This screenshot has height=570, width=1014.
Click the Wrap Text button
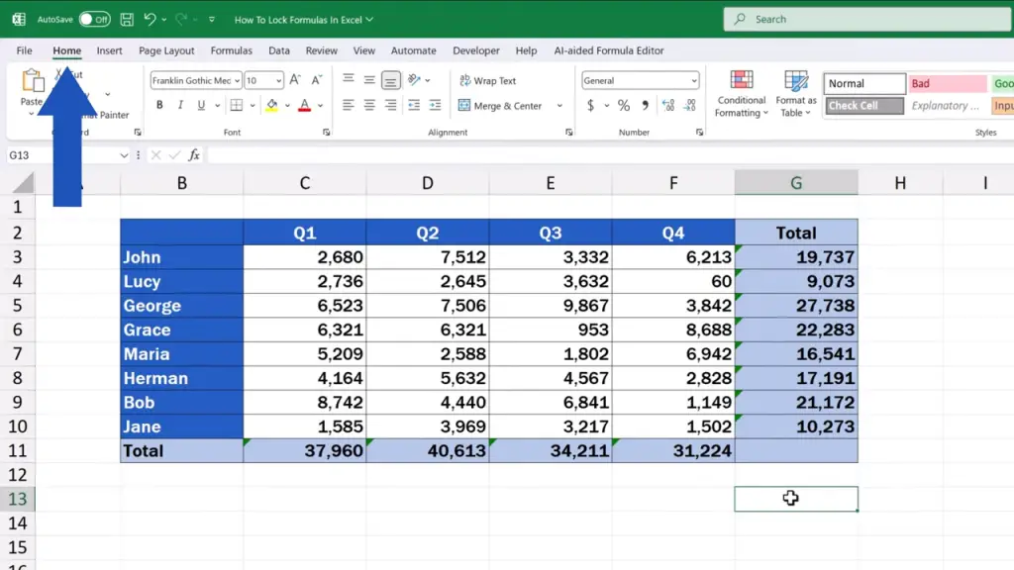tap(487, 81)
